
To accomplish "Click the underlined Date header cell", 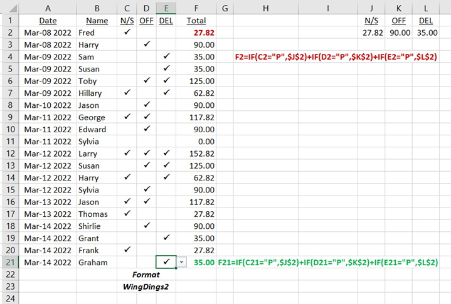I will pos(48,21).
